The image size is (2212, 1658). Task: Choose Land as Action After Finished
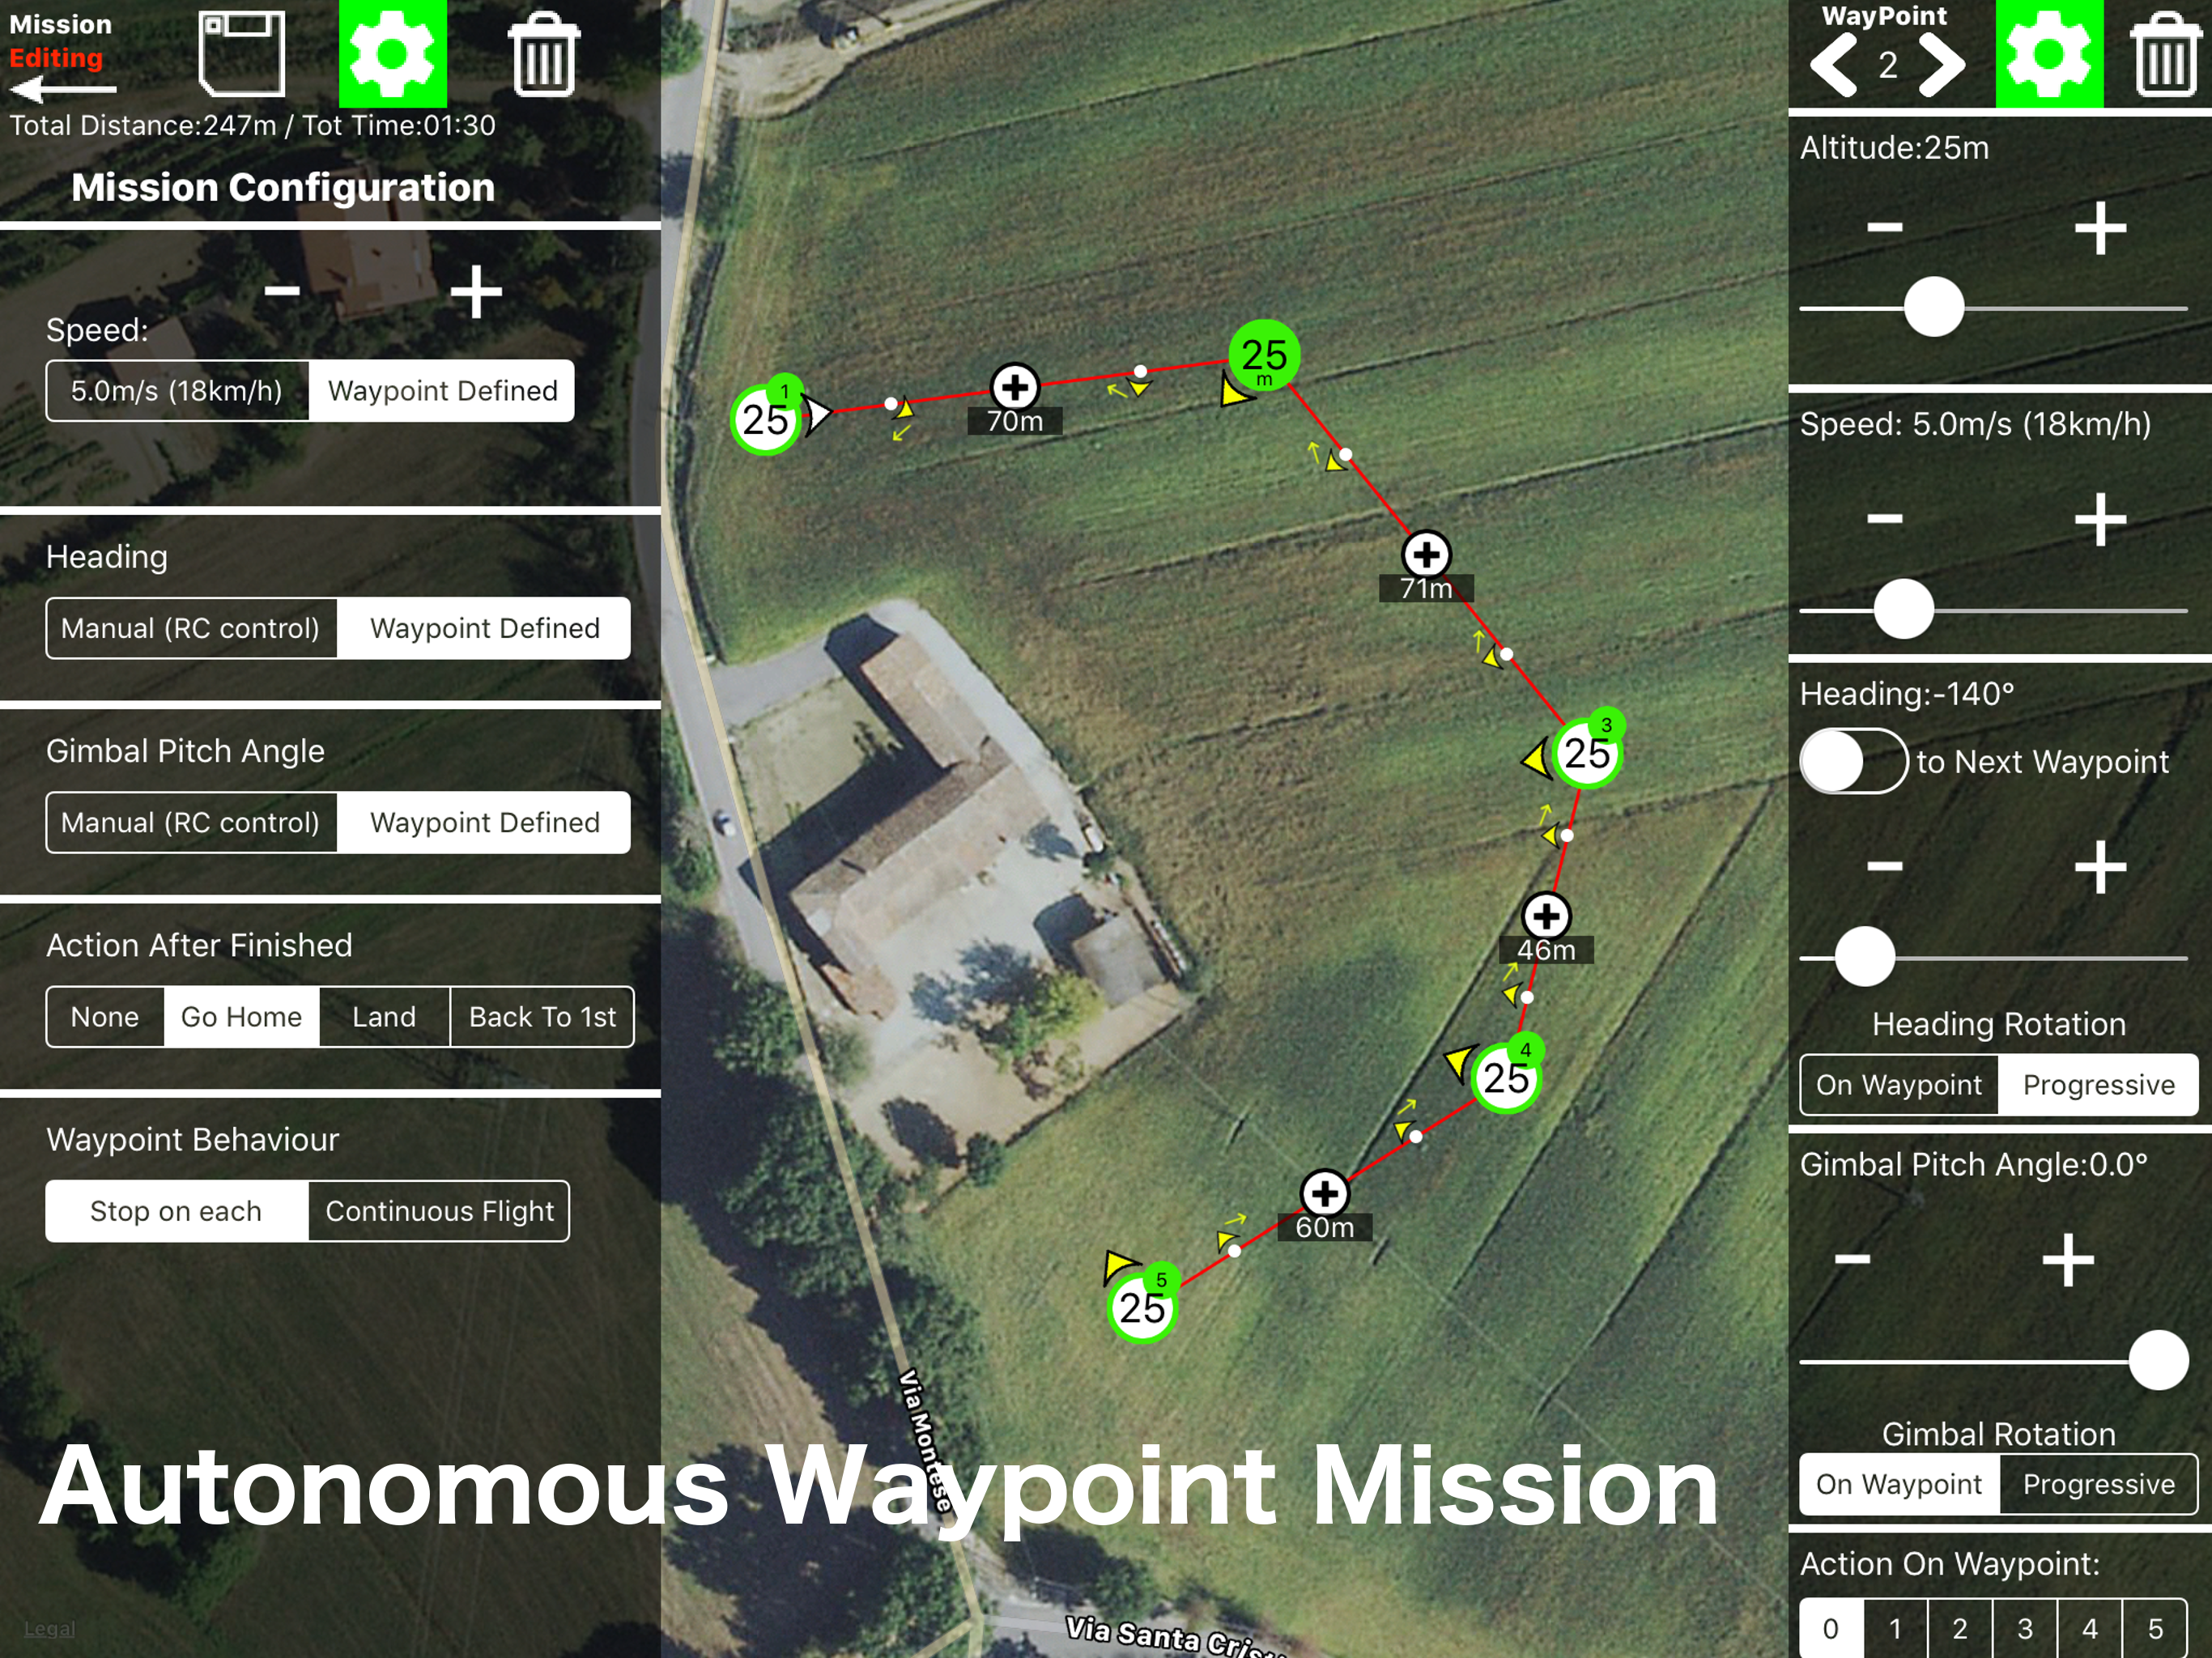tap(384, 1017)
